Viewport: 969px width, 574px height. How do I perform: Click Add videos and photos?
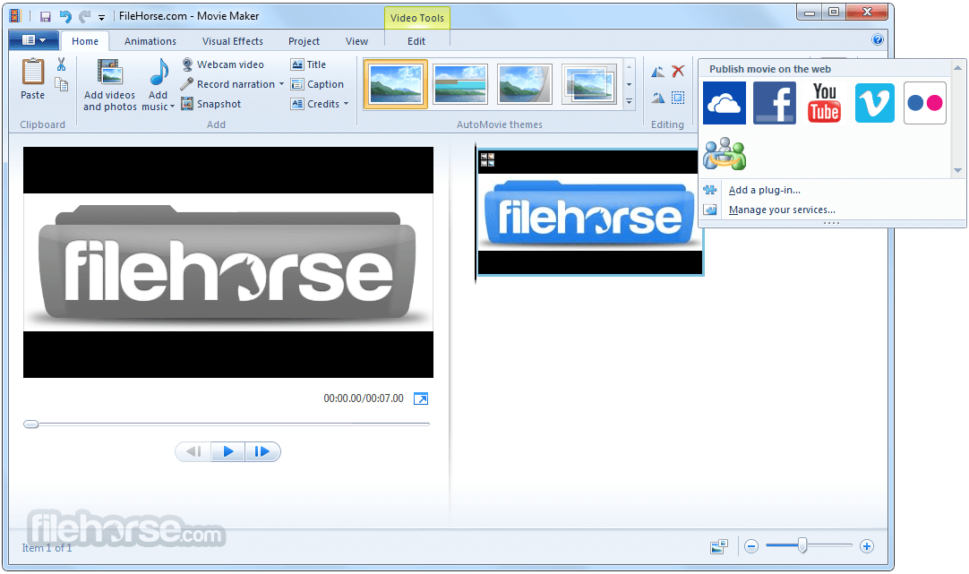click(110, 85)
